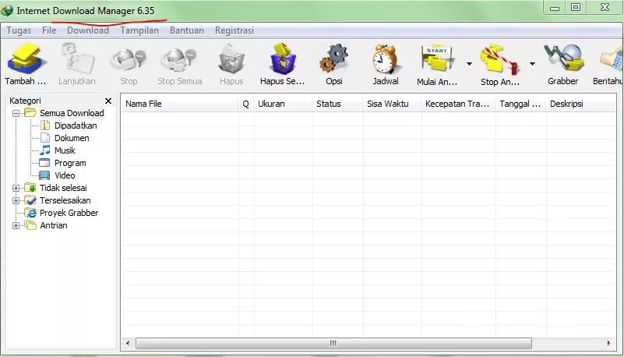The height and width of the screenshot is (357, 624).
Task: Click the Tambah URL toolbar icon
Action: click(26, 60)
